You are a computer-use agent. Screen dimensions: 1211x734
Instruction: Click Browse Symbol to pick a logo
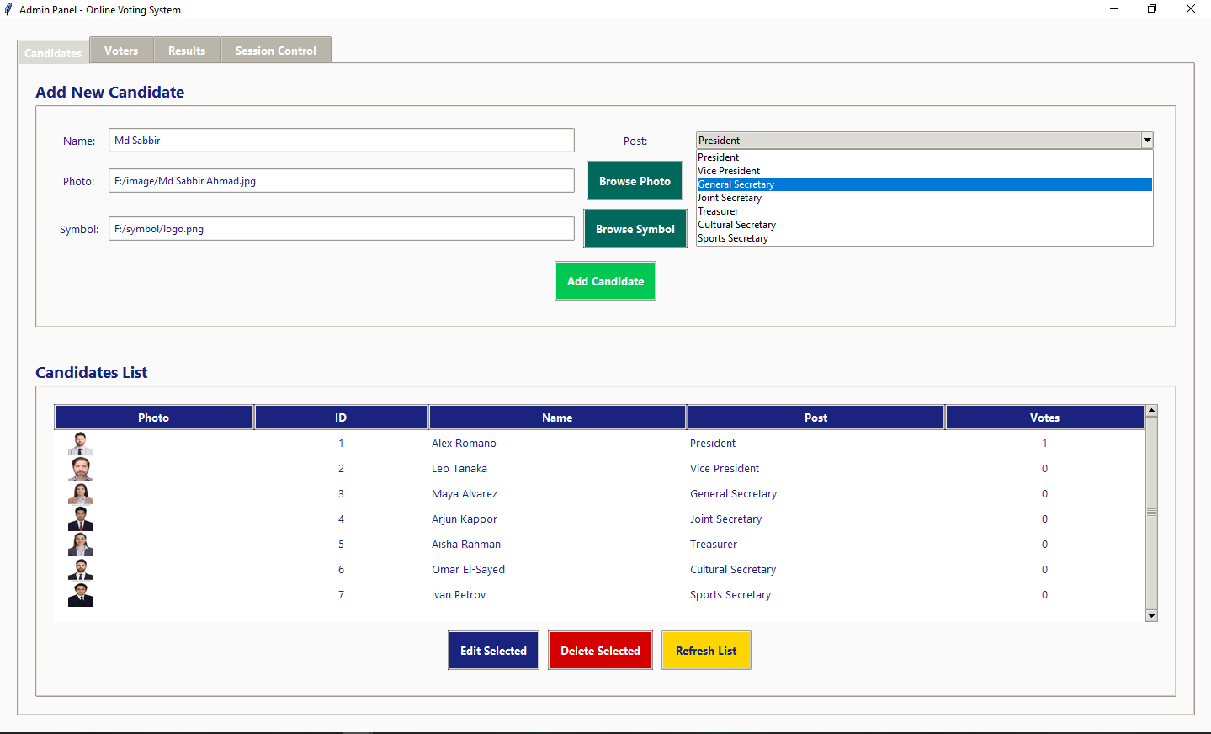click(635, 228)
